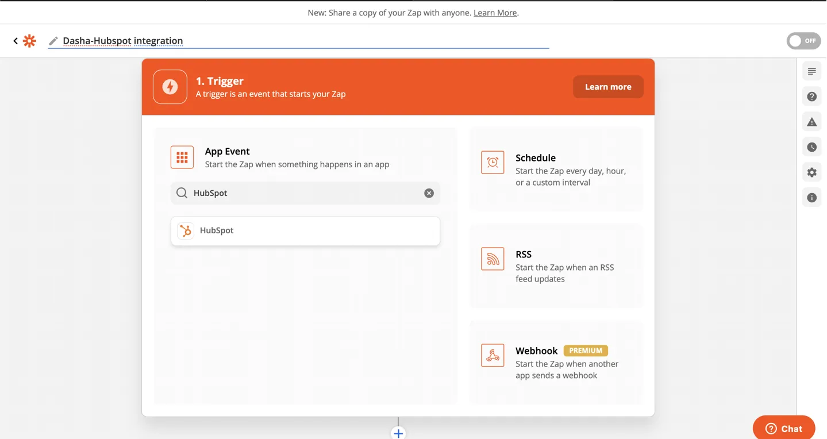Select the RSS feed icon
The height and width of the screenshot is (439, 827).
493,259
